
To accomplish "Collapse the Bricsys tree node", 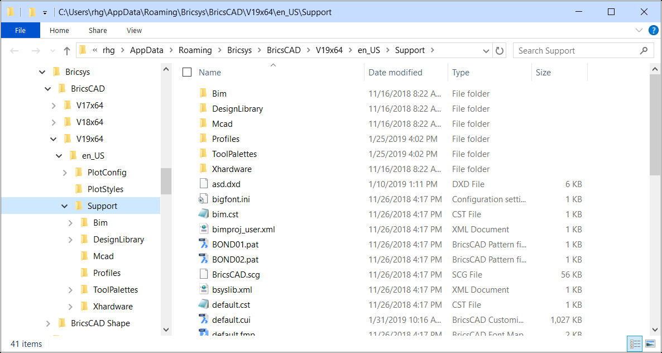I will click(42, 72).
